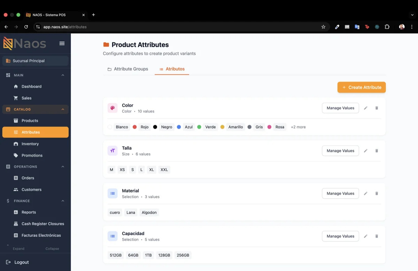Select the Cash Register Closures icon
Screen dimensions: 418x271
[16, 223]
